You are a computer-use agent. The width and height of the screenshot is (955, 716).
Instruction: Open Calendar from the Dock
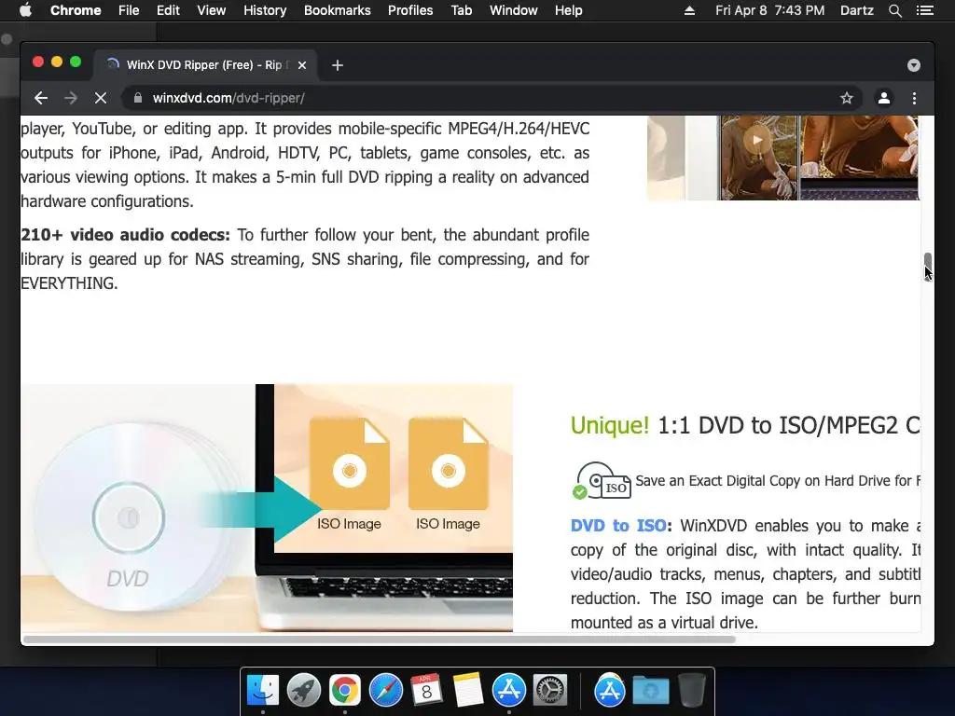click(426, 691)
